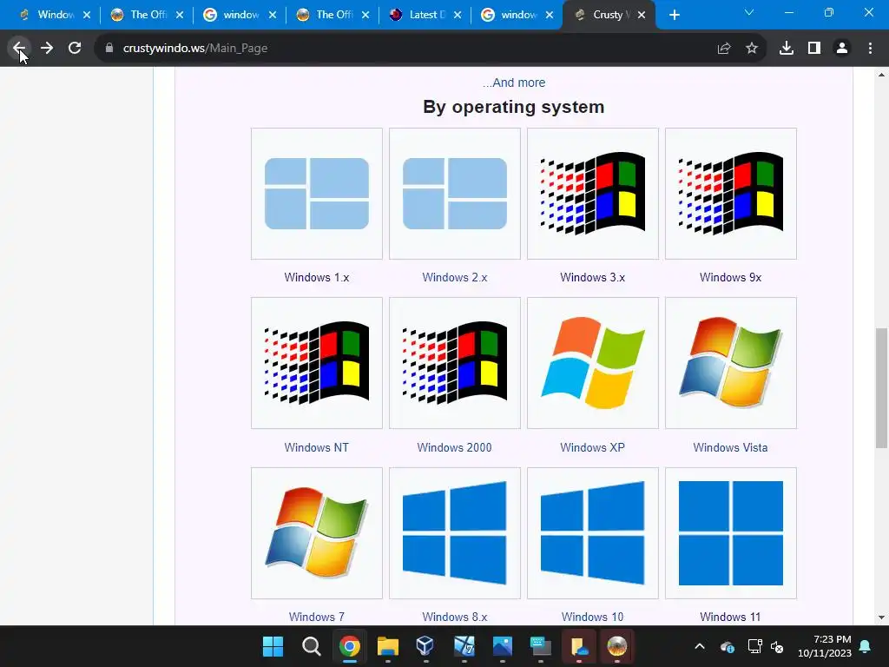Open the Windows 3.x flag logo thumbnail

click(592, 194)
